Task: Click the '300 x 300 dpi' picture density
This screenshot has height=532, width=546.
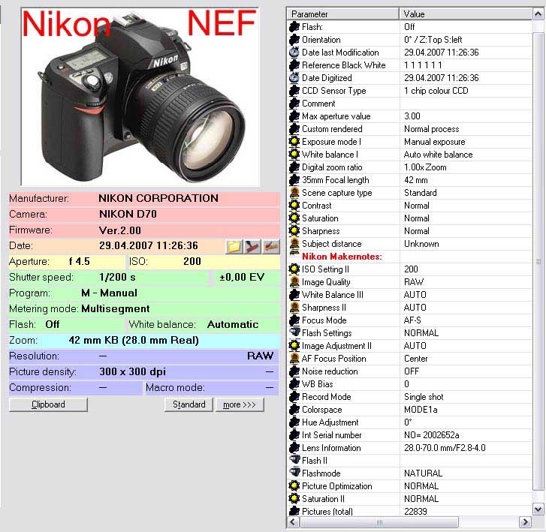Action: (x=132, y=371)
